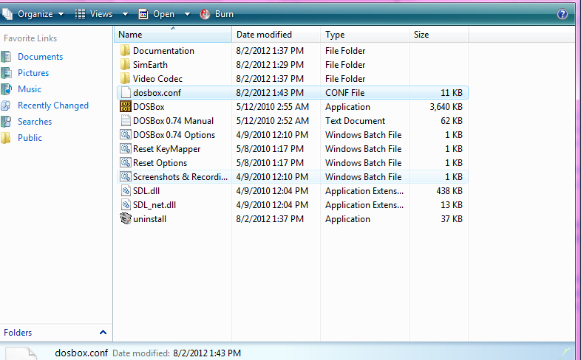This screenshot has height=360, width=581.
Task: Click the '5/12/2010 2:55 AM' date cell
Action: [x=272, y=107]
